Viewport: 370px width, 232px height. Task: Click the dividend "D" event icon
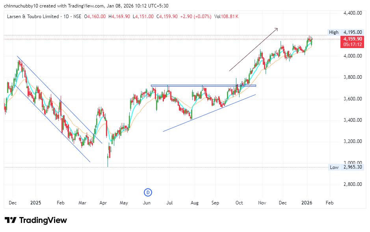tap(147, 193)
